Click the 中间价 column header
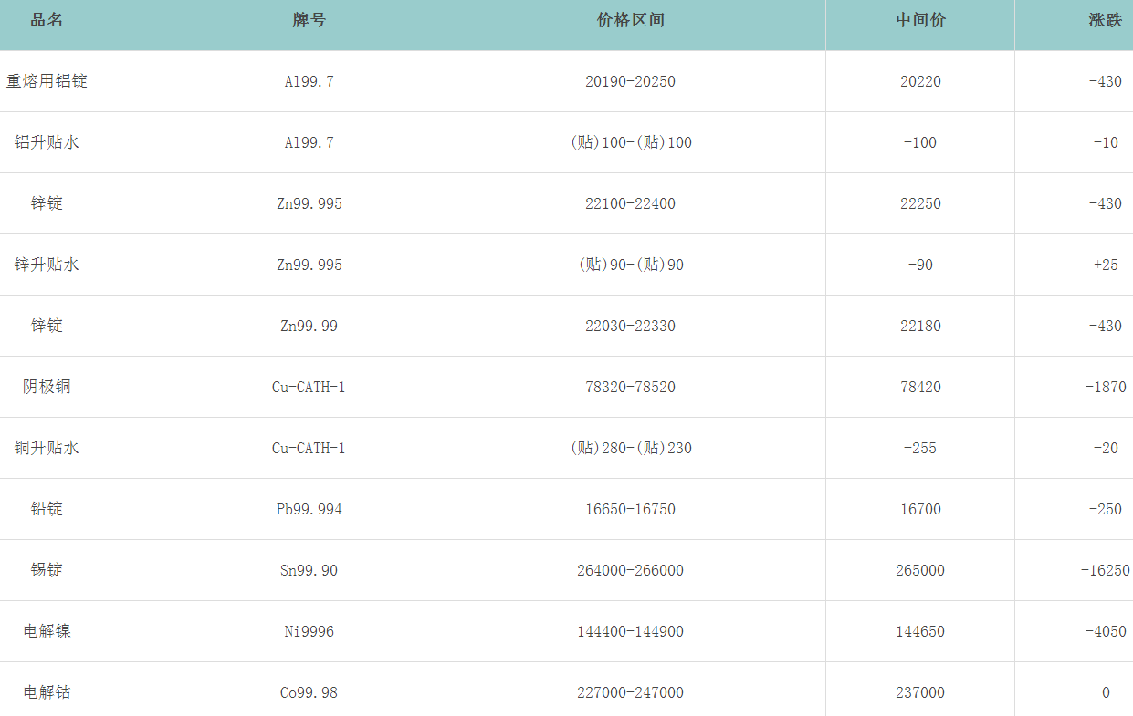 click(x=920, y=21)
